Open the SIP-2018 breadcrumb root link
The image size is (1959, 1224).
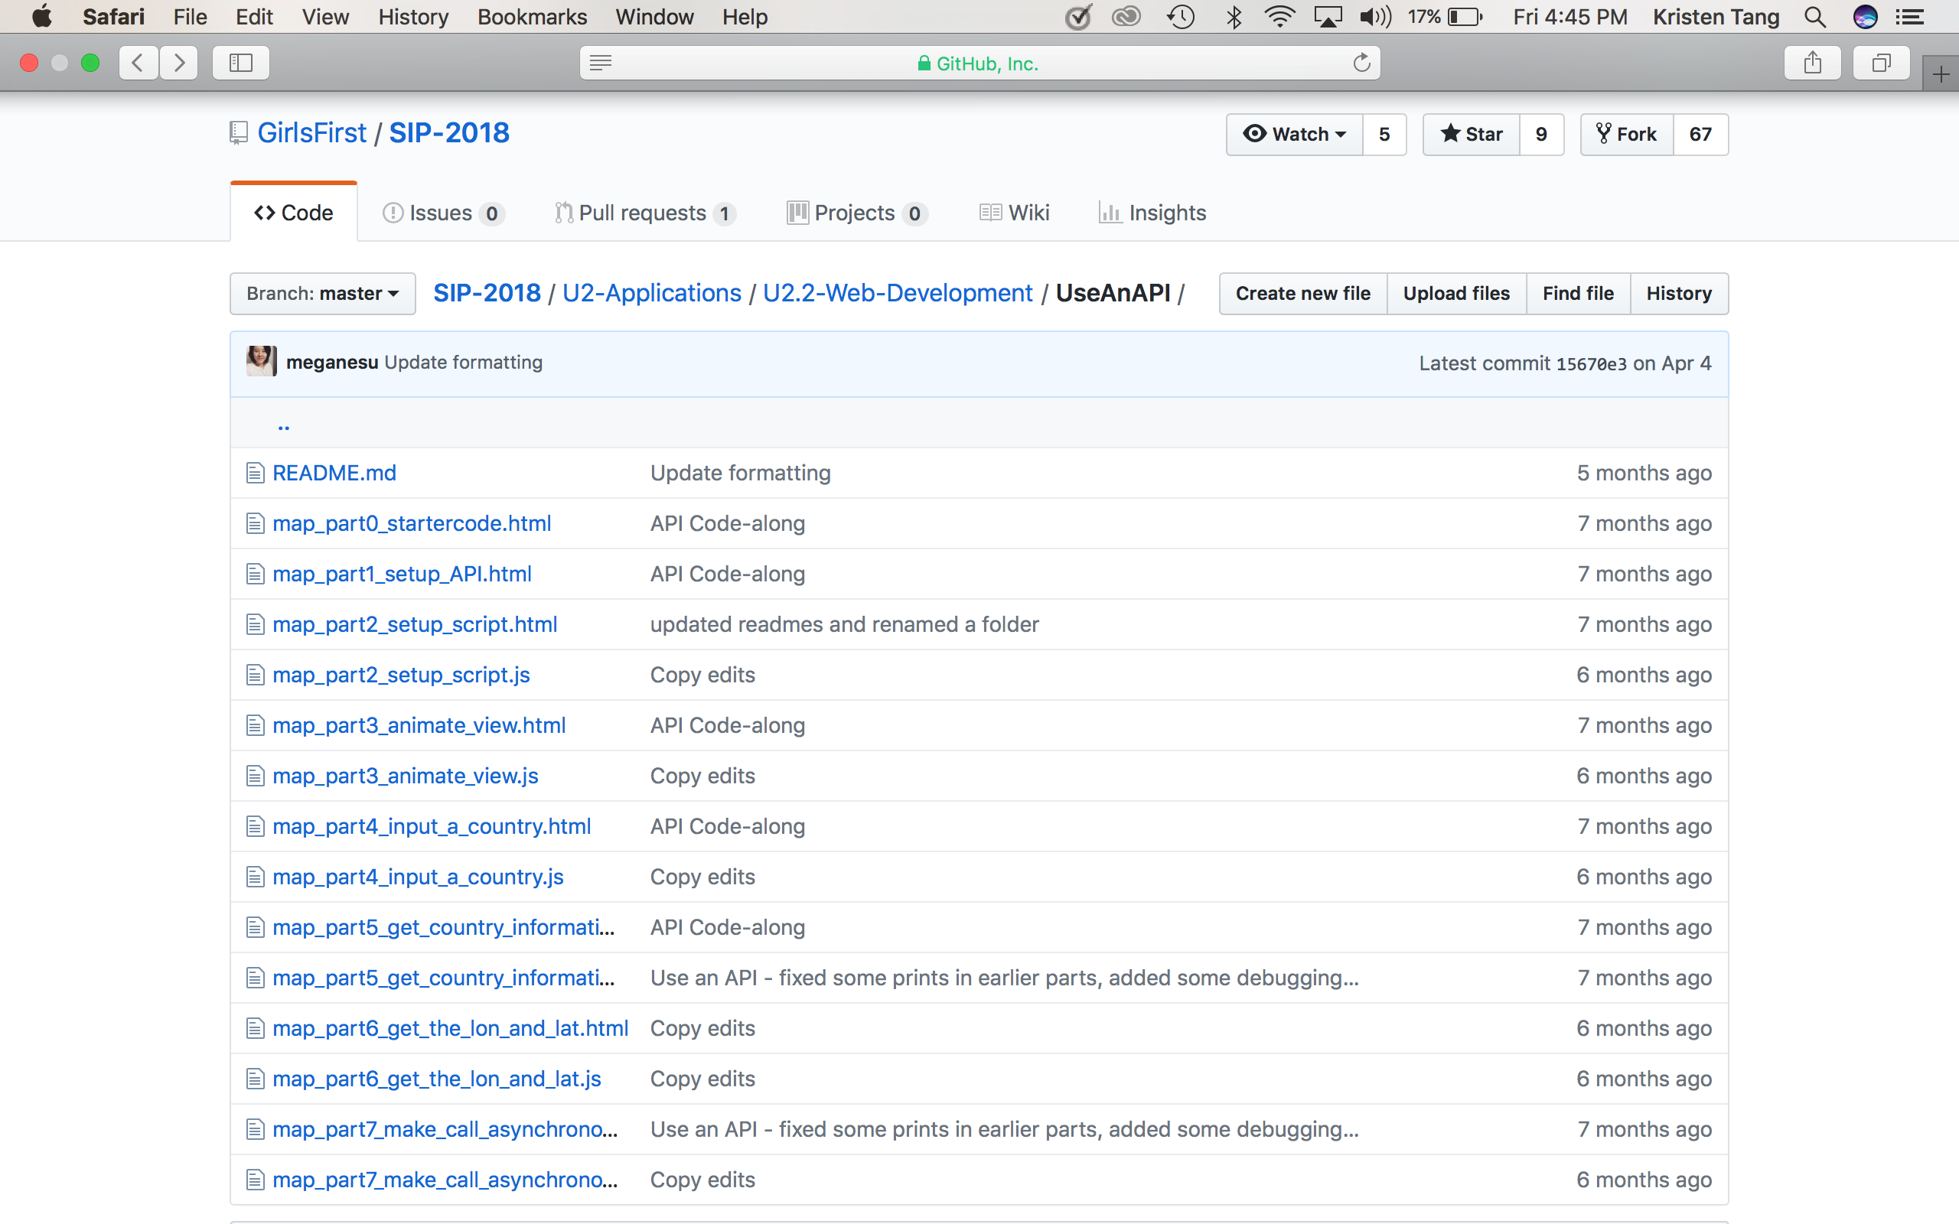[487, 293]
